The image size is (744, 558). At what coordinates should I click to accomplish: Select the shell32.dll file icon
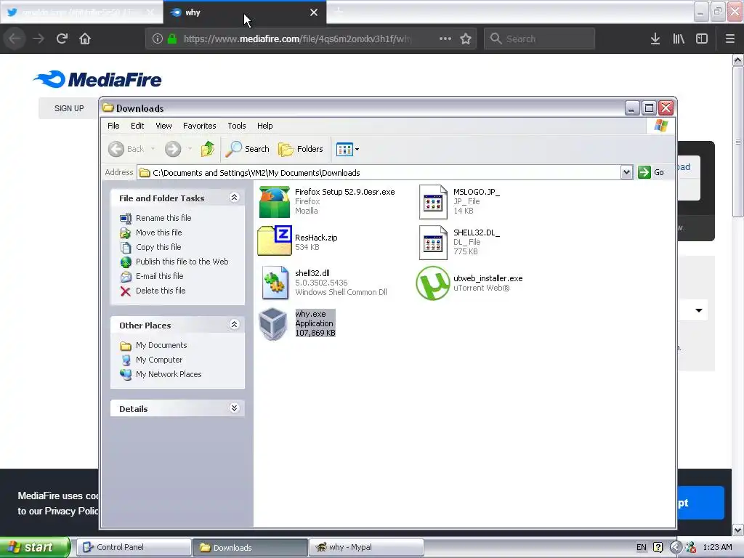point(275,283)
